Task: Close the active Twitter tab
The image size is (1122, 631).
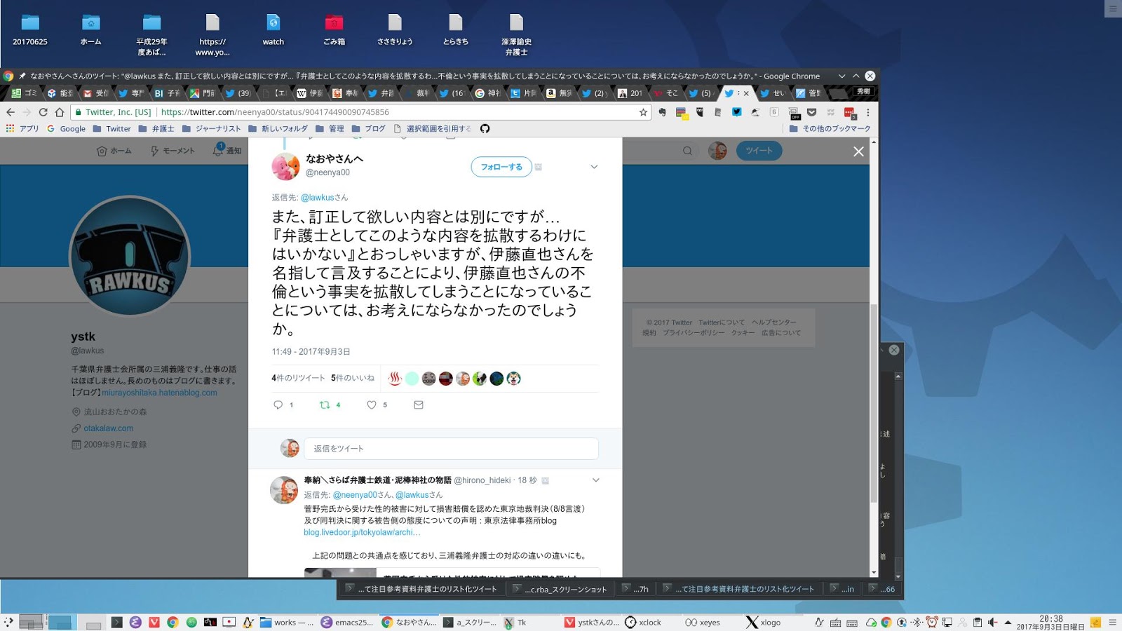Action: click(746, 93)
